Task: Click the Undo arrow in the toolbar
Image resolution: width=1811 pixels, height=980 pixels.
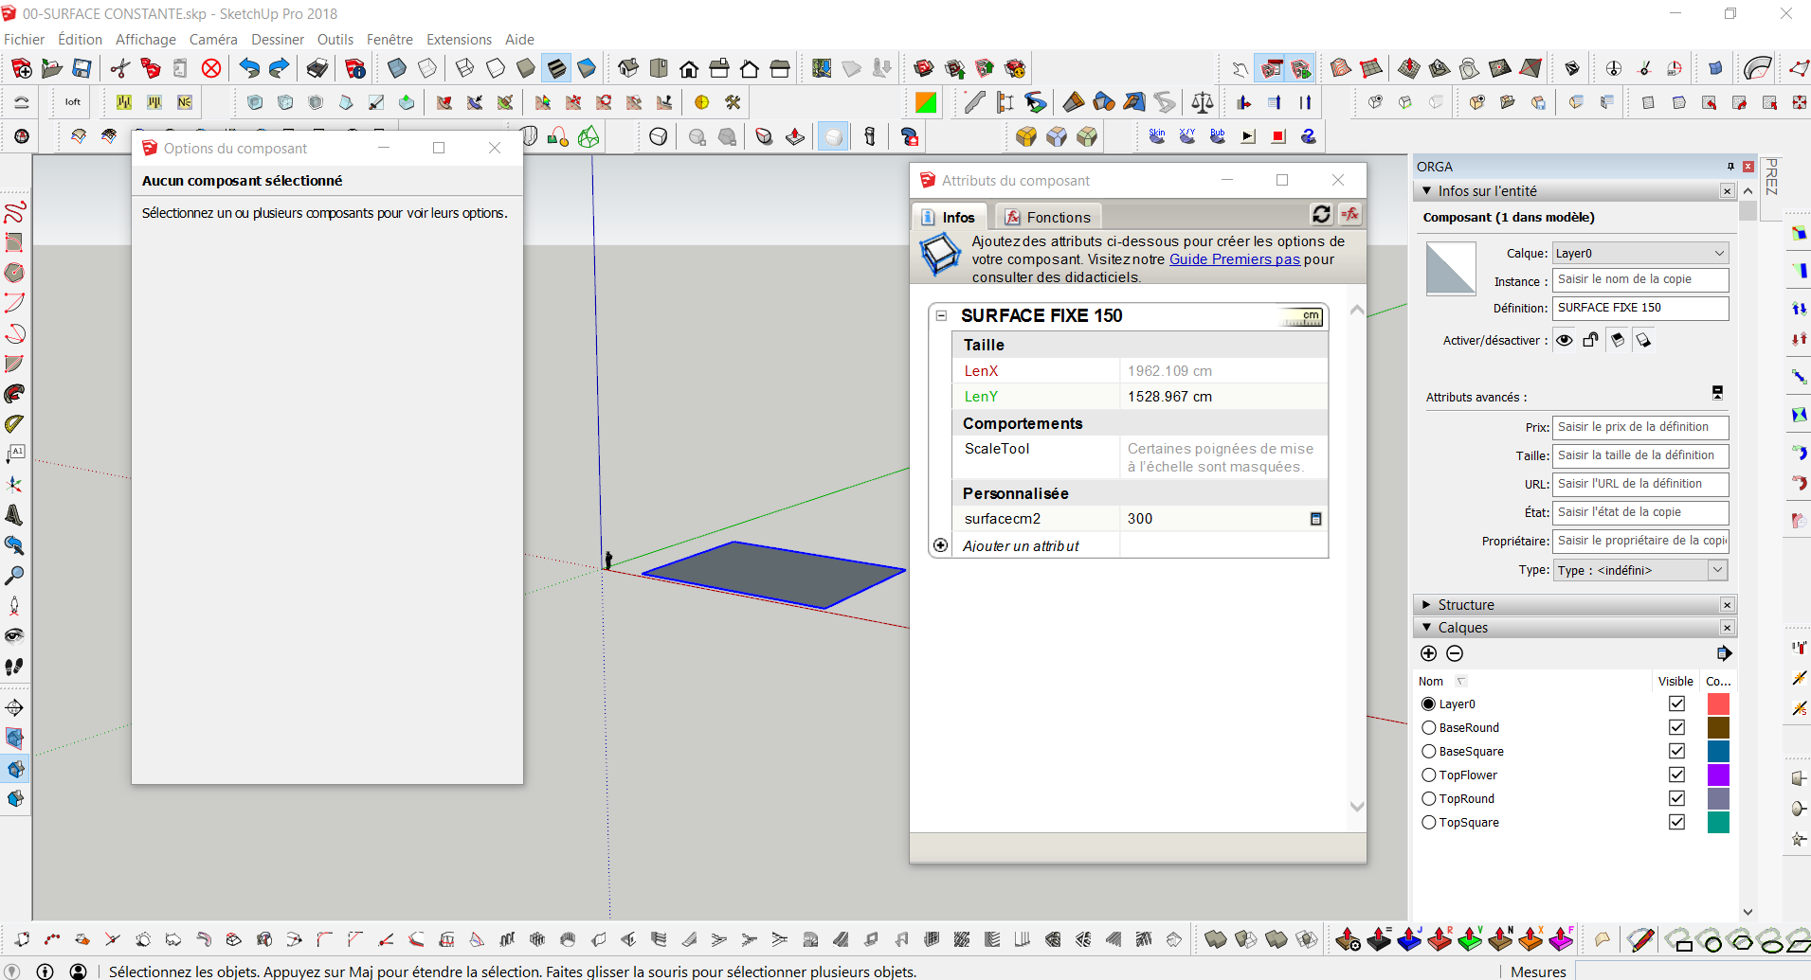Action: 248,68
